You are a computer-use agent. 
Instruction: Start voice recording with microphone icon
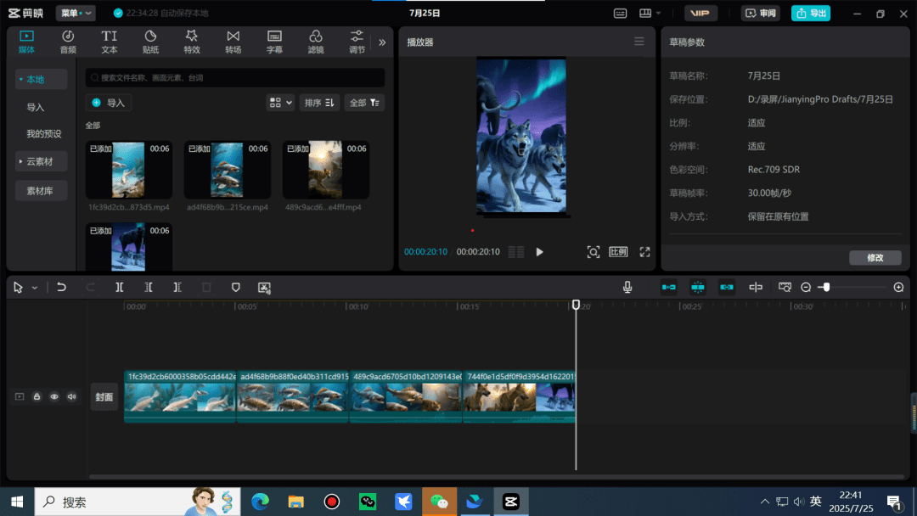pyautogui.click(x=627, y=287)
